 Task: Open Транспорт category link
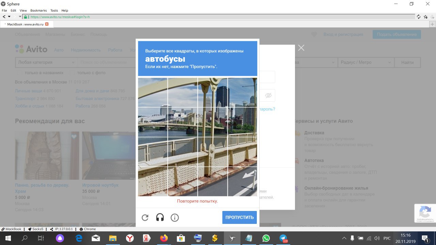(x=25, y=99)
